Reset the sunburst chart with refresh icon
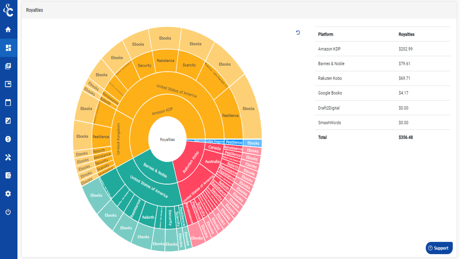This screenshot has height=259, width=461. tap(298, 33)
